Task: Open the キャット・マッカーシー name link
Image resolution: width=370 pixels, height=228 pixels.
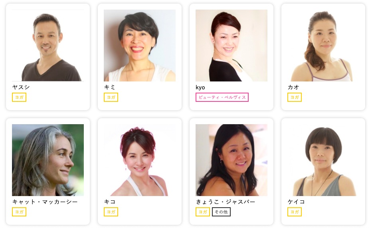Action: point(45,202)
